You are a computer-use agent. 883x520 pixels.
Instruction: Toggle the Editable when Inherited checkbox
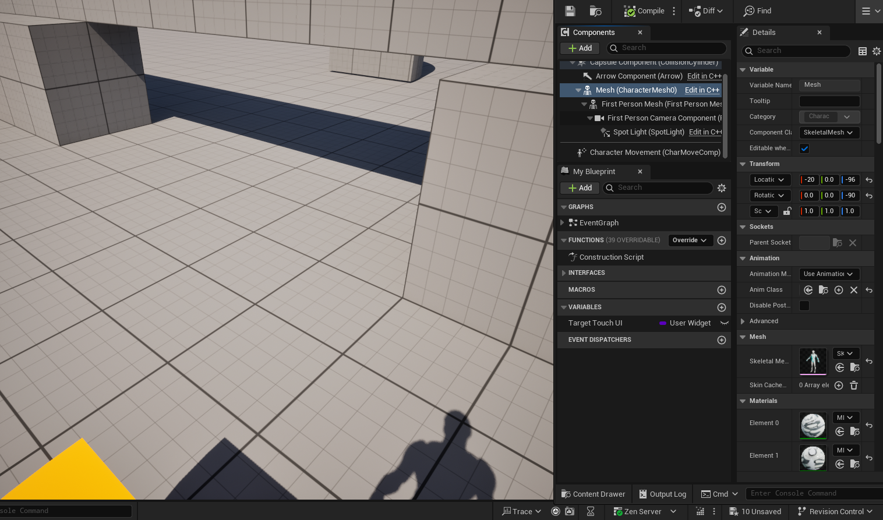[804, 148]
